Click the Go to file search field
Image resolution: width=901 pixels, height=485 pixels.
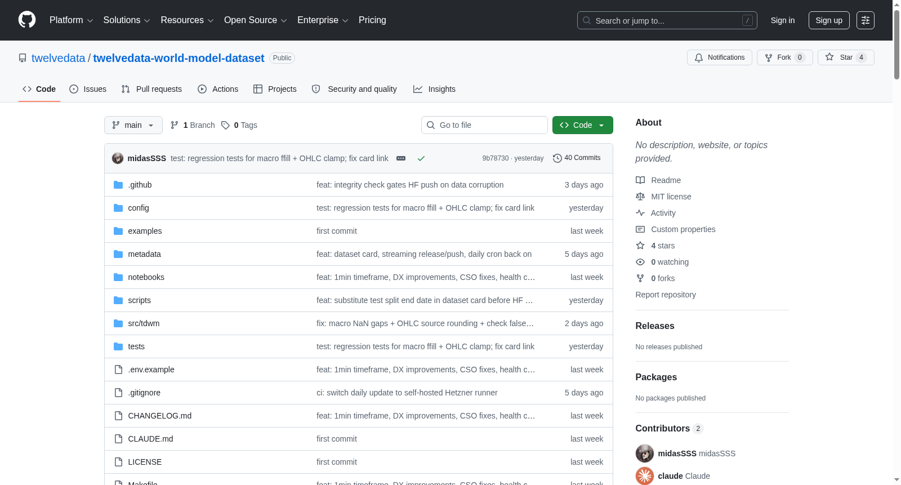(x=484, y=125)
